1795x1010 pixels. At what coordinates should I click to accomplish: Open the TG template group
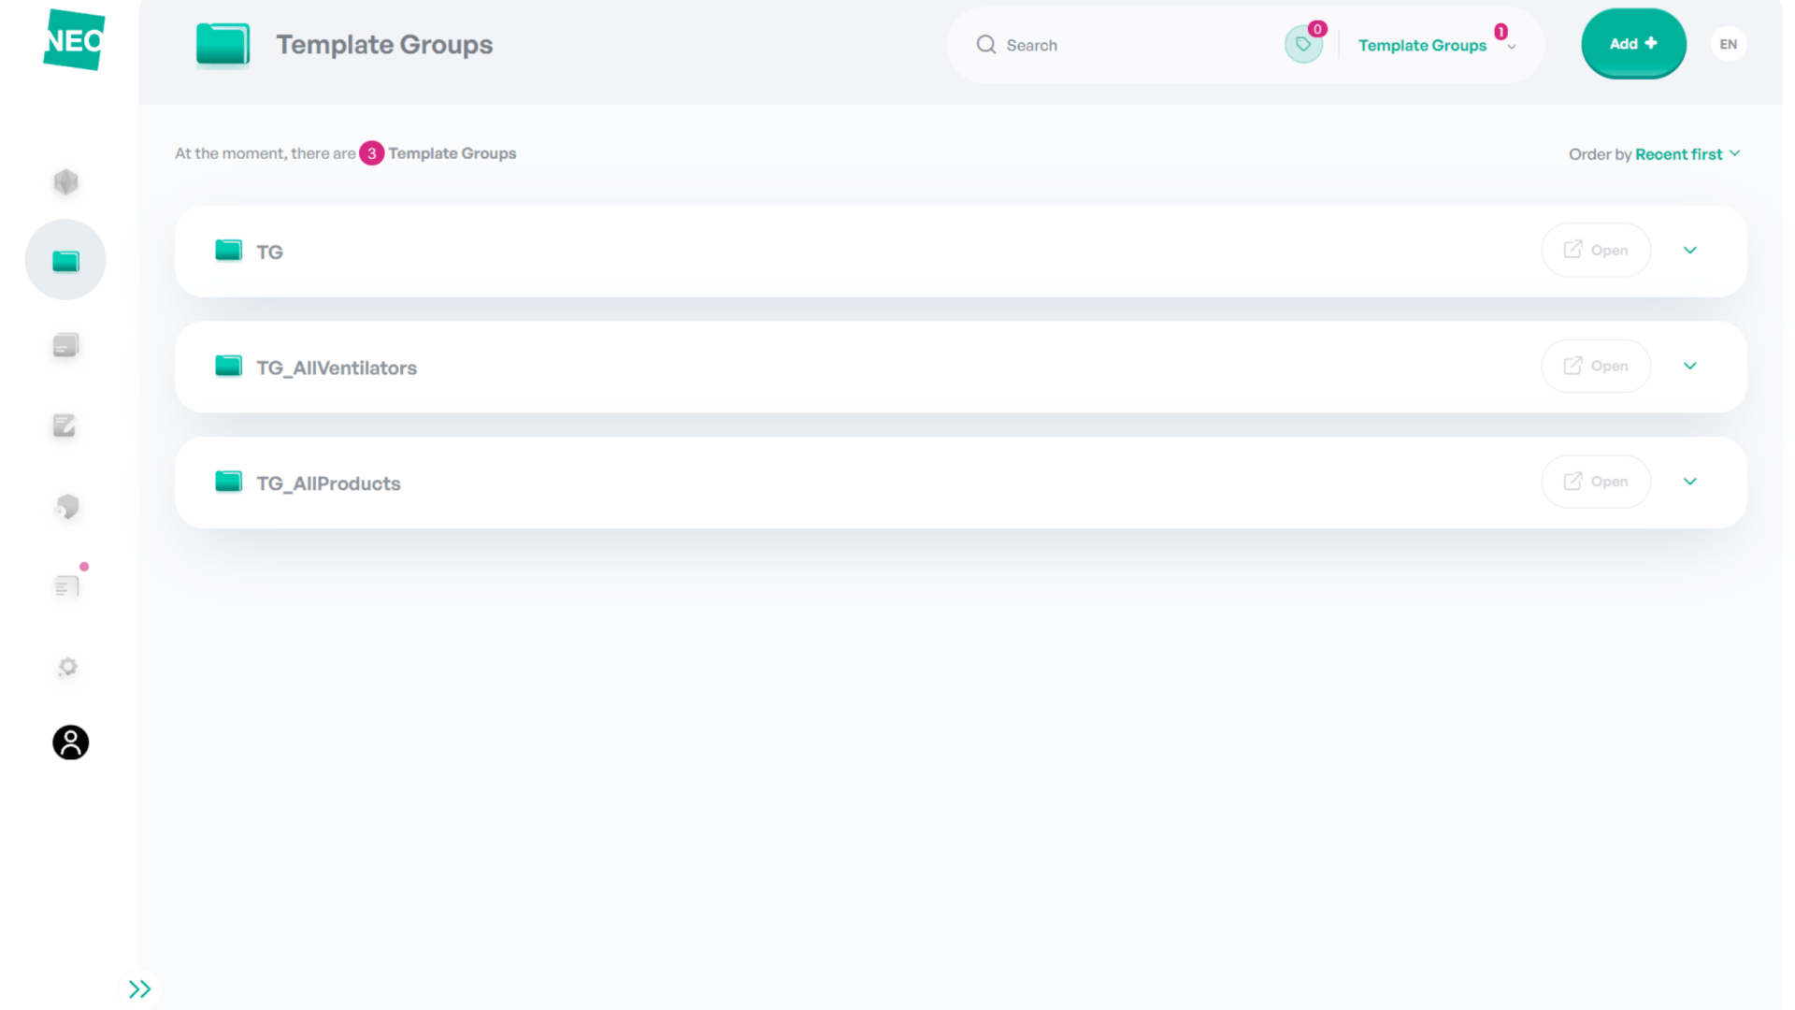1596,250
